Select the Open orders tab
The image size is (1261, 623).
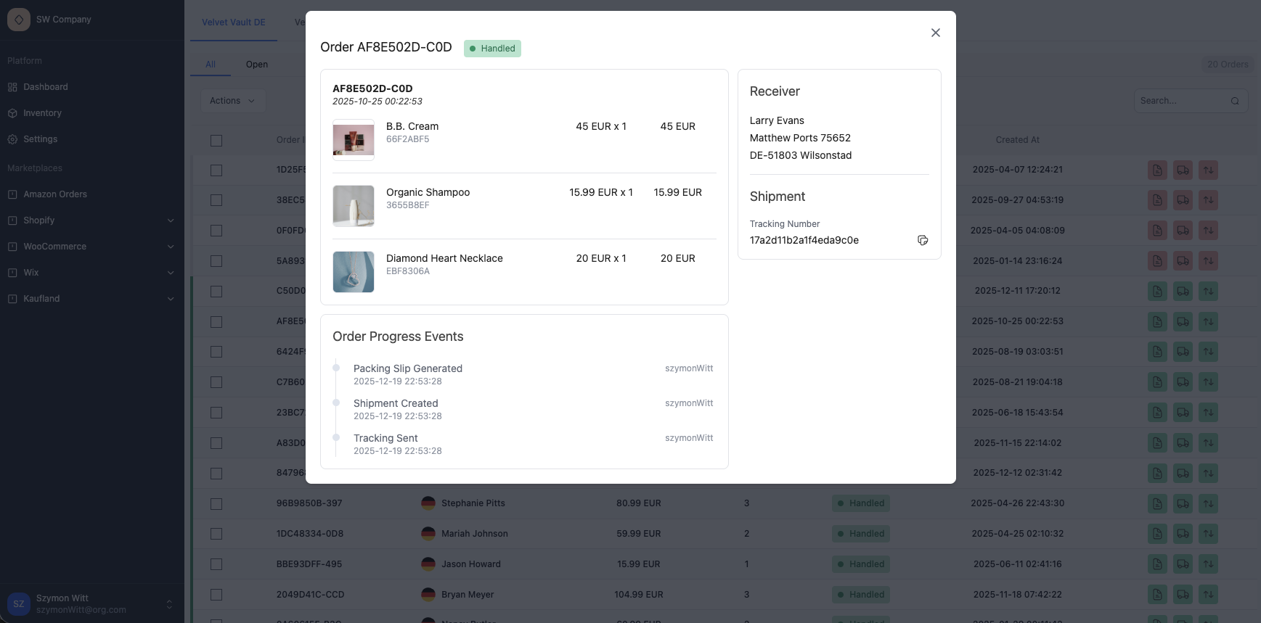point(257,65)
